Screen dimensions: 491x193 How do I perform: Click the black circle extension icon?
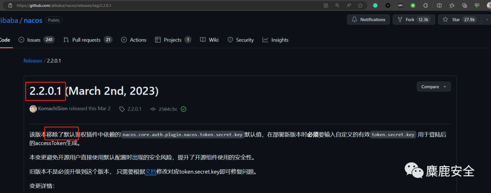[x=388, y=5]
